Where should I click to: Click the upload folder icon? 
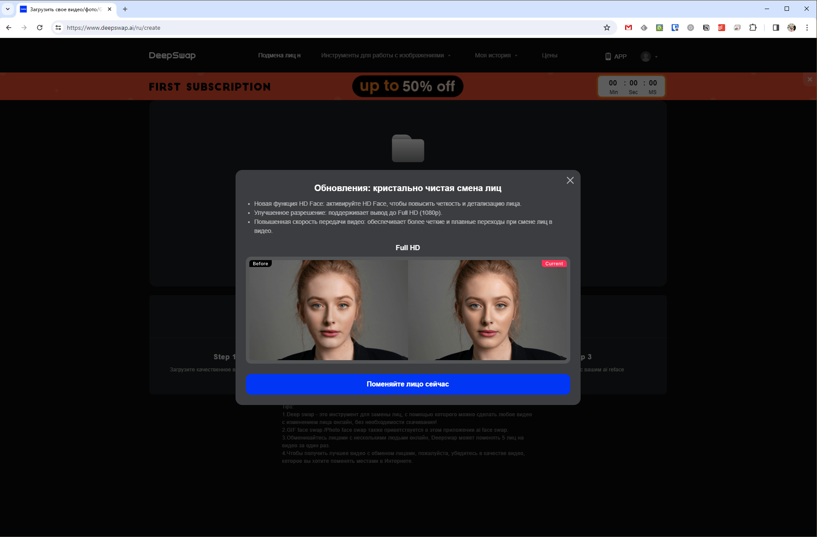(x=408, y=148)
